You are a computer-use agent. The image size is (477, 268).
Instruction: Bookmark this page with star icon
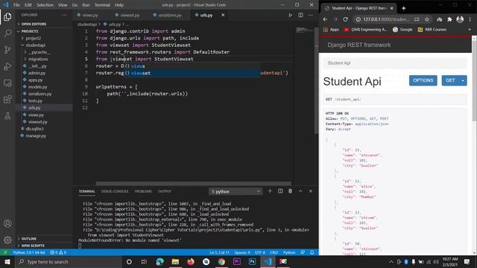[427, 19]
